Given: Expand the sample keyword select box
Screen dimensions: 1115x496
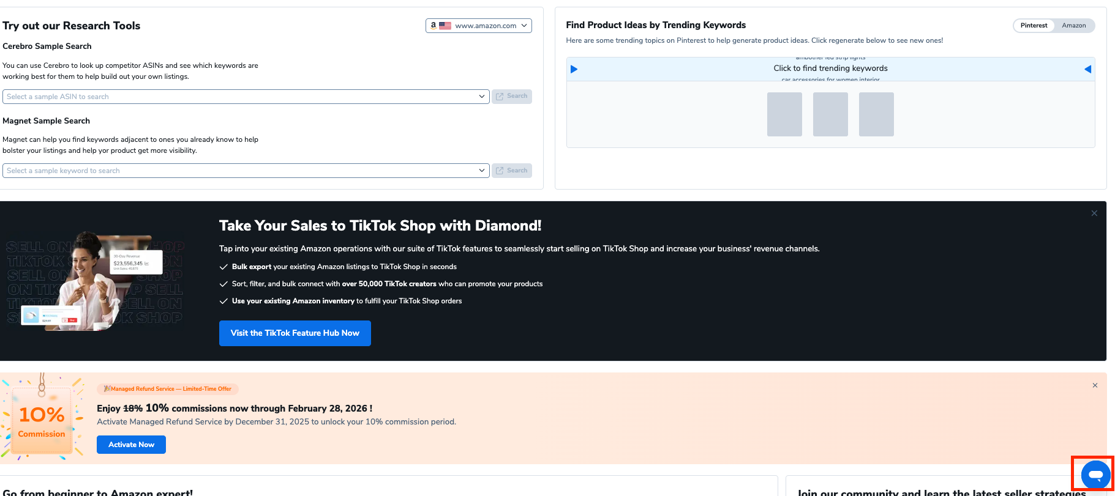Looking at the screenshot, I should [x=246, y=171].
